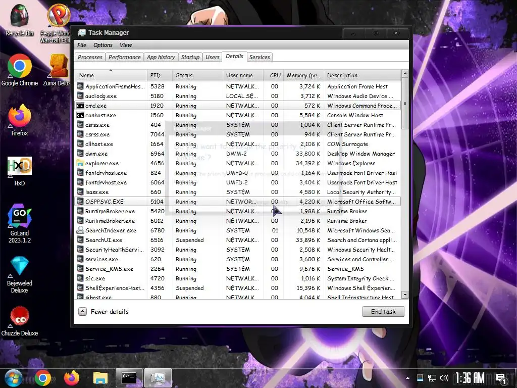Click the vertical scrollbar thumb
517x388 pixels.
[x=405, y=103]
